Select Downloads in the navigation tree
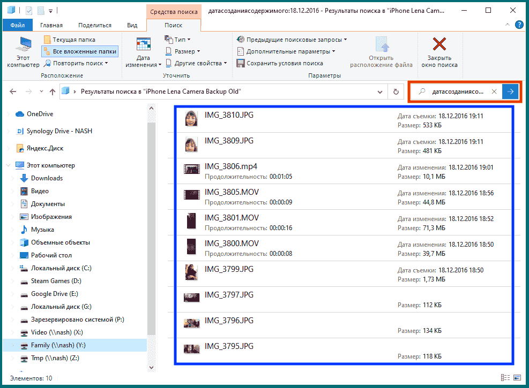Image resolution: width=529 pixels, height=388 pixels. point(47,178)
